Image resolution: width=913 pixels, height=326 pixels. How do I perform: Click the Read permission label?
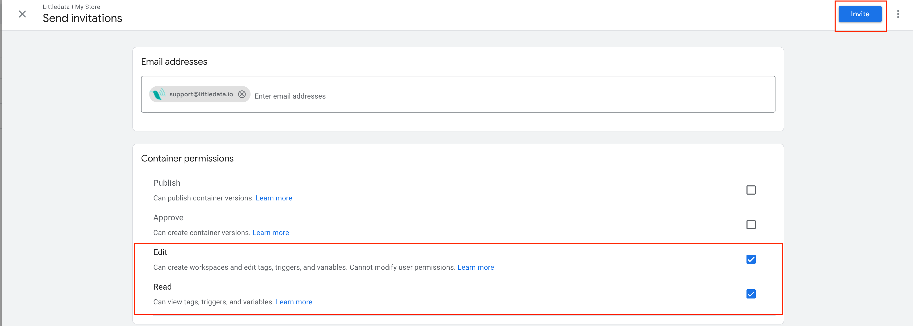pyautogui.click(x=162, y=287)
